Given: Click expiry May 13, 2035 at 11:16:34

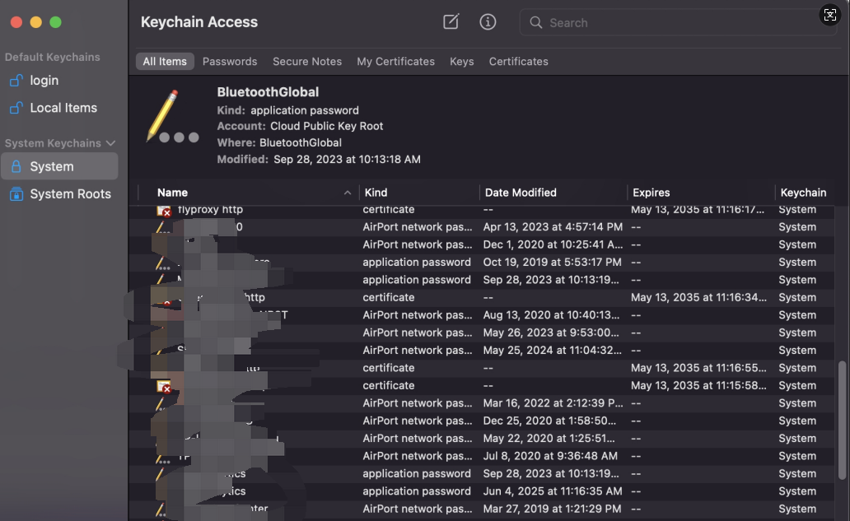Looking at the screenshot, I should click(x=698, y=297).
